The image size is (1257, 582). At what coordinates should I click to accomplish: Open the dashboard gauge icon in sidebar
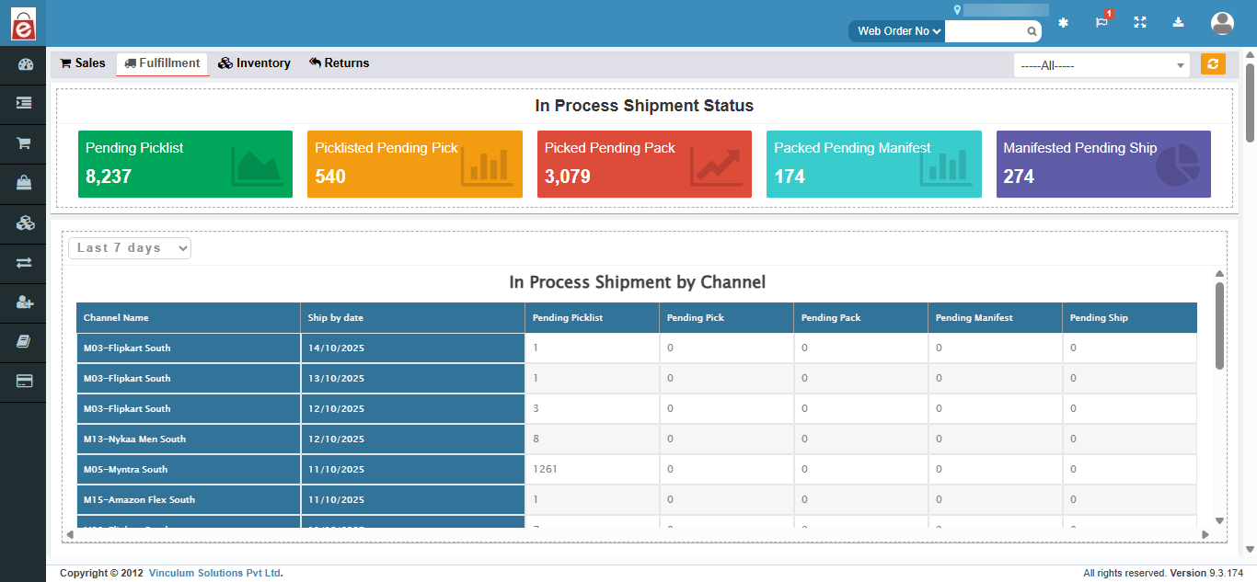pos(24,64)
